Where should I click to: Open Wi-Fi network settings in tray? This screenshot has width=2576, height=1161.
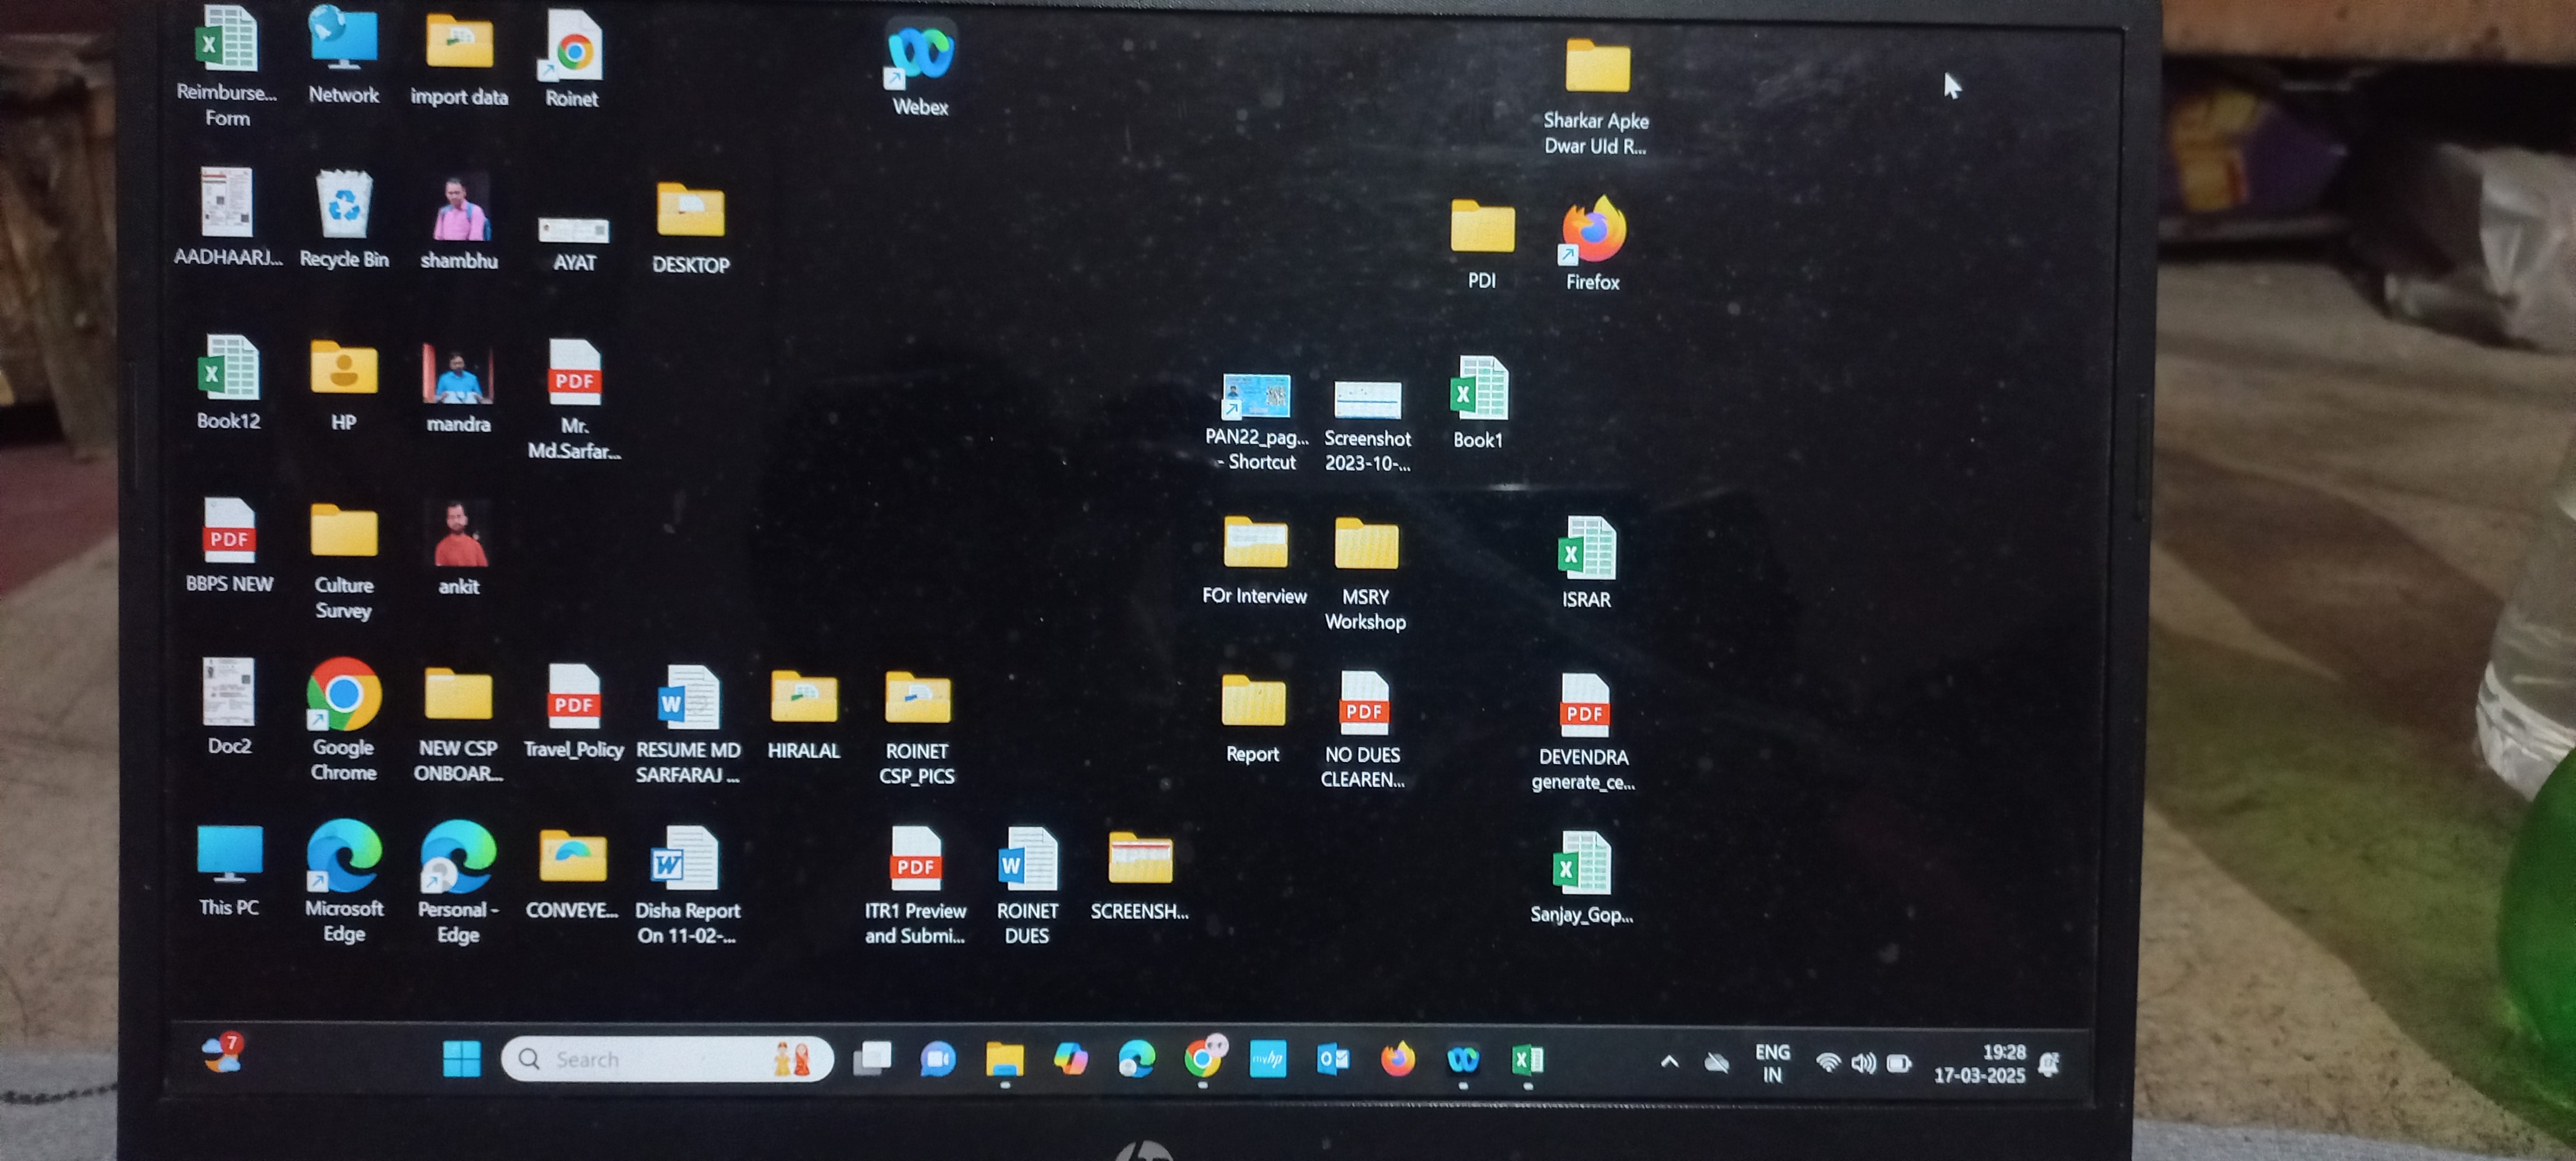pos(1828,1063)
